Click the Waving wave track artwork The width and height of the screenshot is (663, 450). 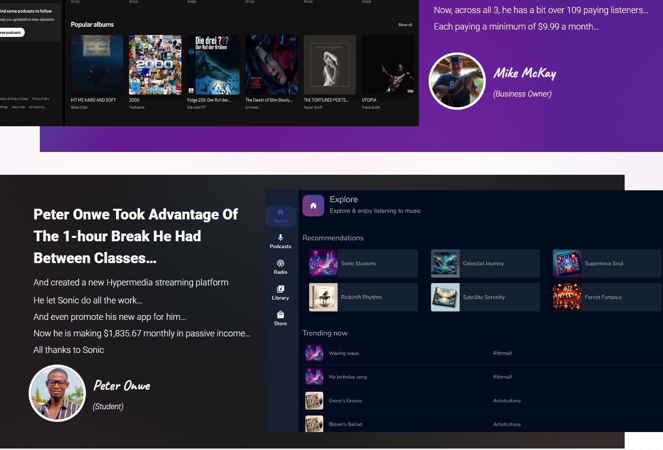(x=314, y=353)
